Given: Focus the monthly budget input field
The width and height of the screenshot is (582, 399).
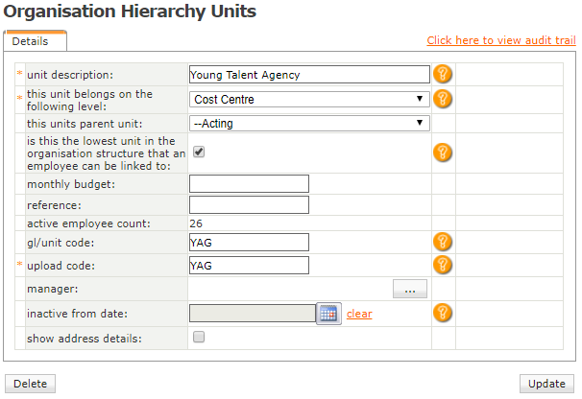Looking at the screenshot, I should point(249,183).
